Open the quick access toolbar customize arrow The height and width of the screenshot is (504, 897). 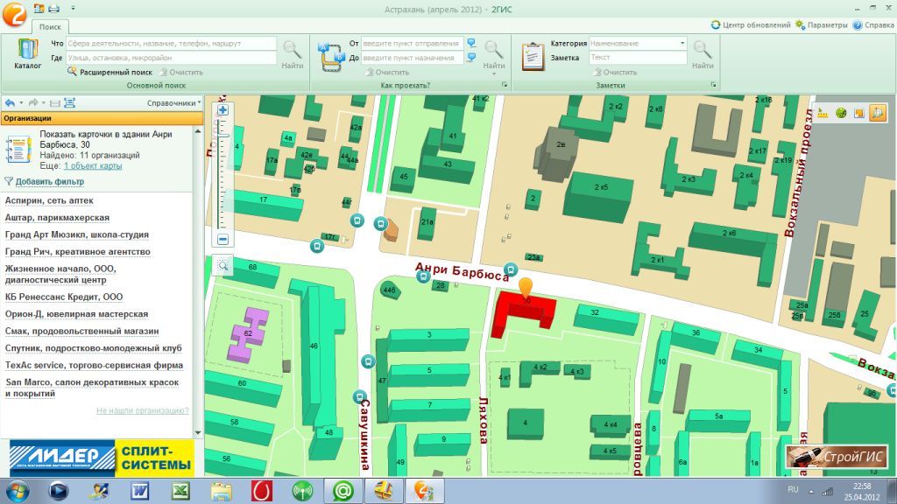point(73,8)
